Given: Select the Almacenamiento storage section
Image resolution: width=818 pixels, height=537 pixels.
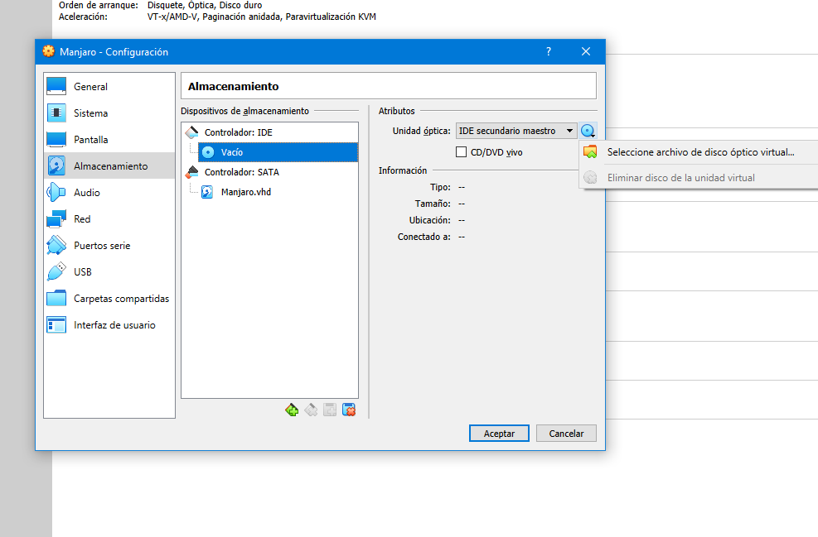Looking at the screenshot, I should (109, 165).
